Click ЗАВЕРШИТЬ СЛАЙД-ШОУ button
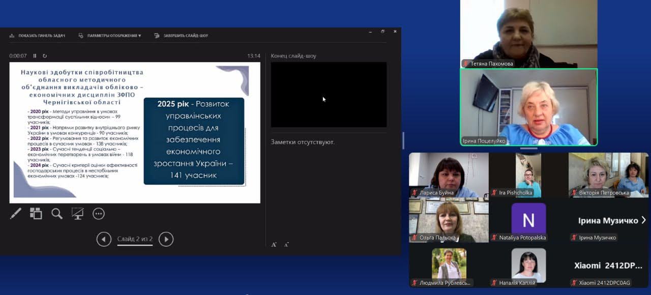This screenshot has width=651, height=295. tap(181, 36)
